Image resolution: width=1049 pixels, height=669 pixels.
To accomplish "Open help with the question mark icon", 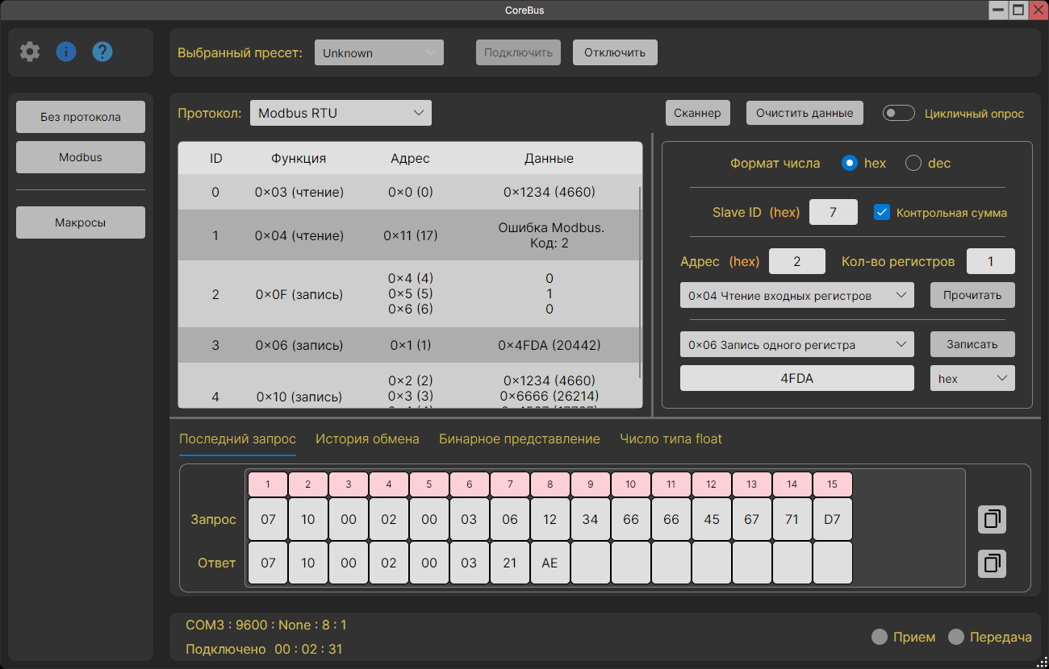I will click(102, 52).
